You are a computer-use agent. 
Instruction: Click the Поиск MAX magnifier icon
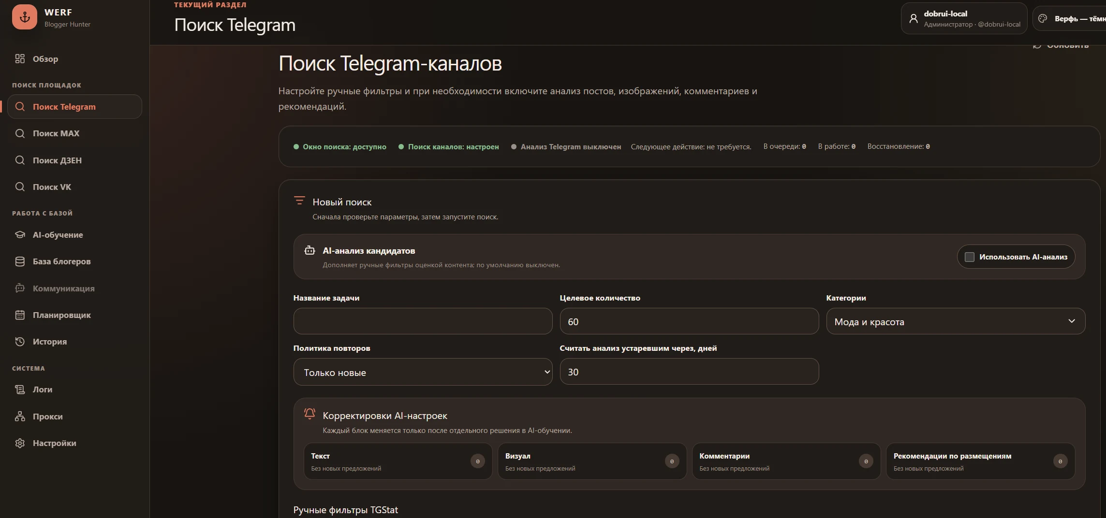pyautogui.click(x=20, y=133)
